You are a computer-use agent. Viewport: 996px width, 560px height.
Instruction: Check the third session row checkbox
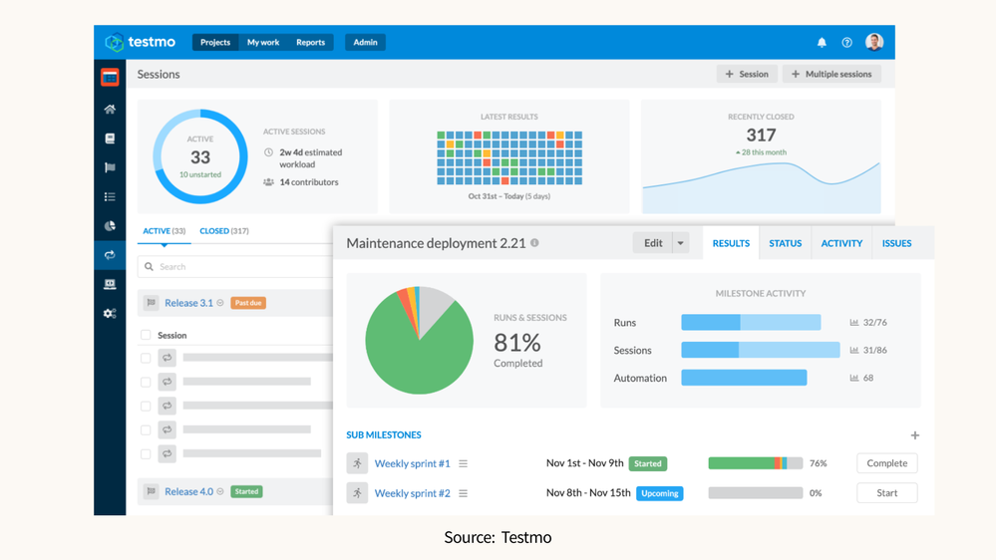[146, 407]
